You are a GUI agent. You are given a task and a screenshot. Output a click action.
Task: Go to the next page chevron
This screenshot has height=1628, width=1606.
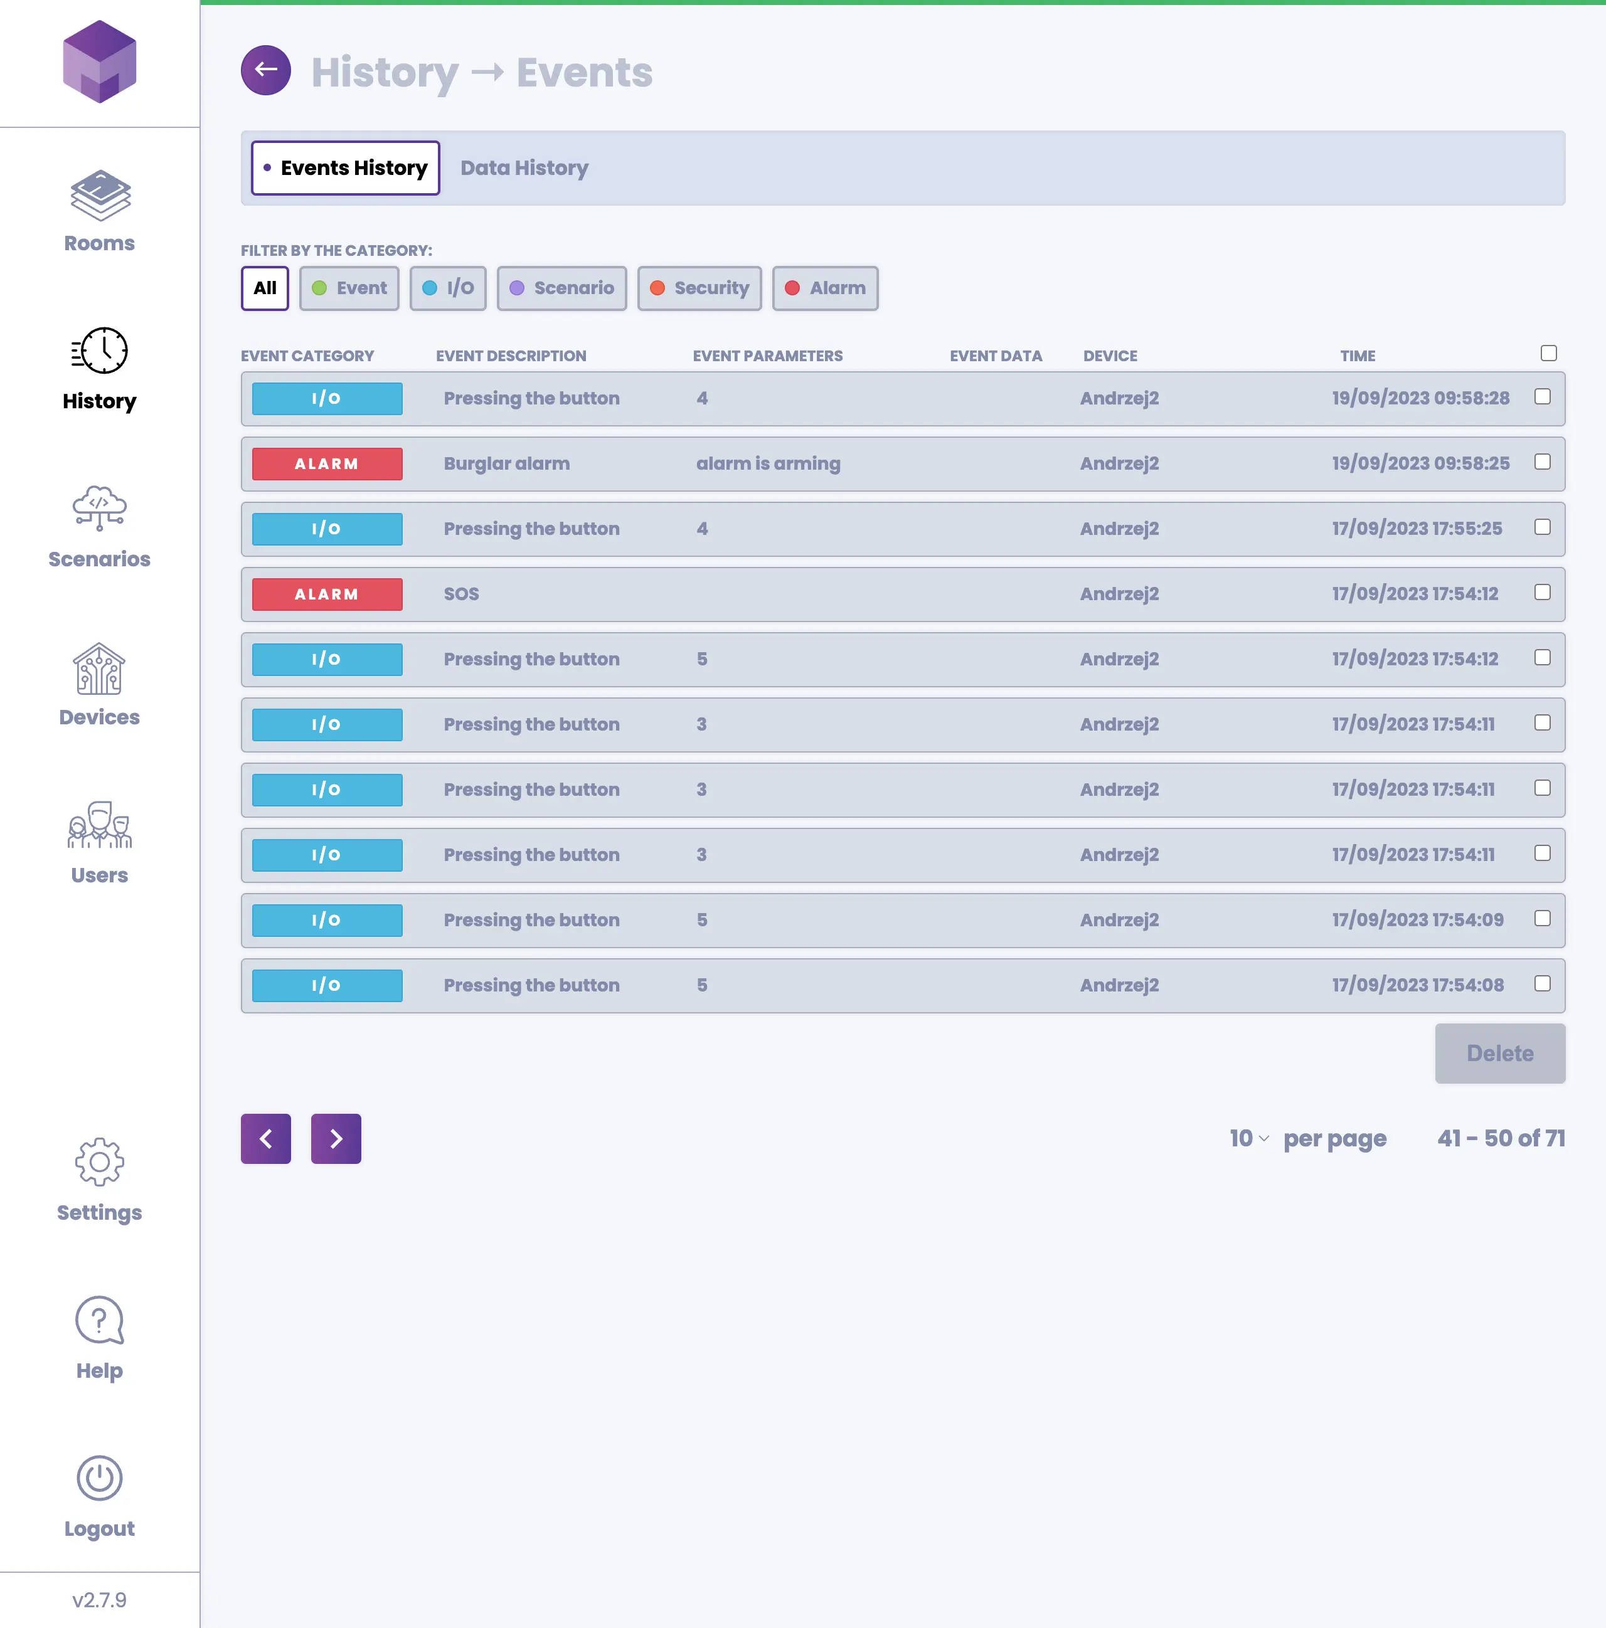click(x=336, y=1138)
